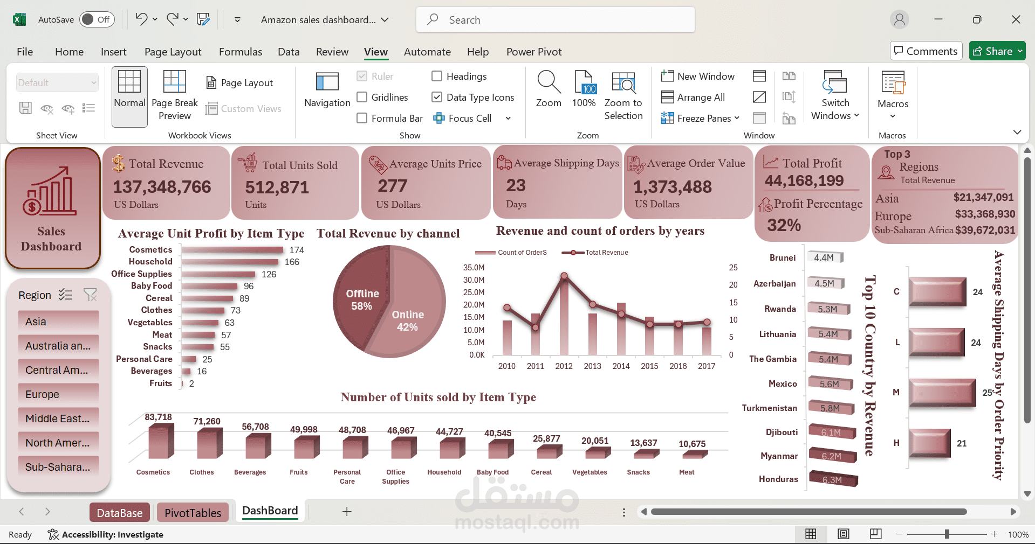Click Zoom to Selection
Screen dimensions: 1035x544
coord(623,96)
